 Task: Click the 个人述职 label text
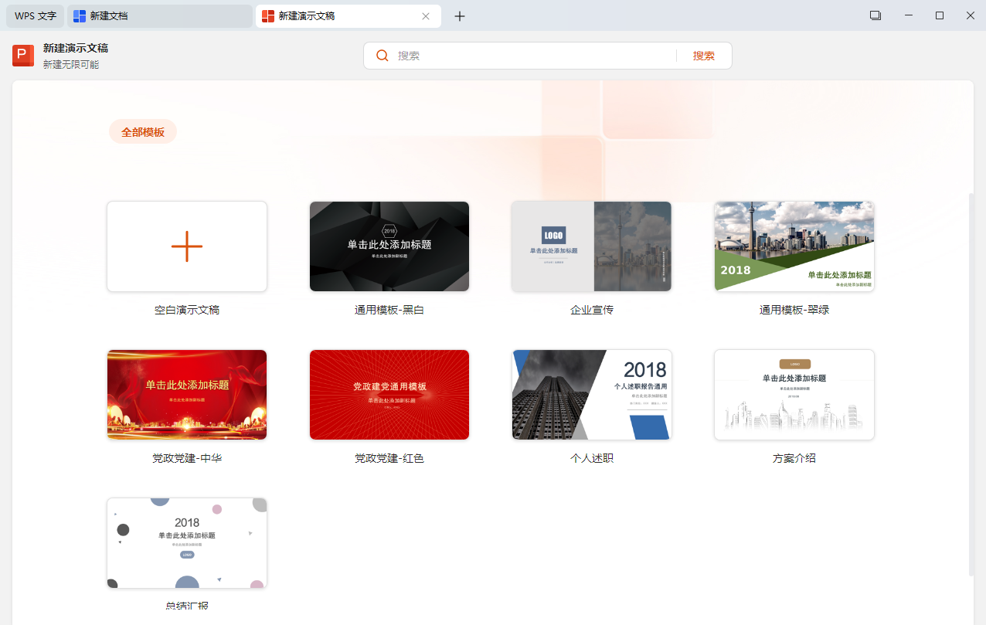click(592, 458)
